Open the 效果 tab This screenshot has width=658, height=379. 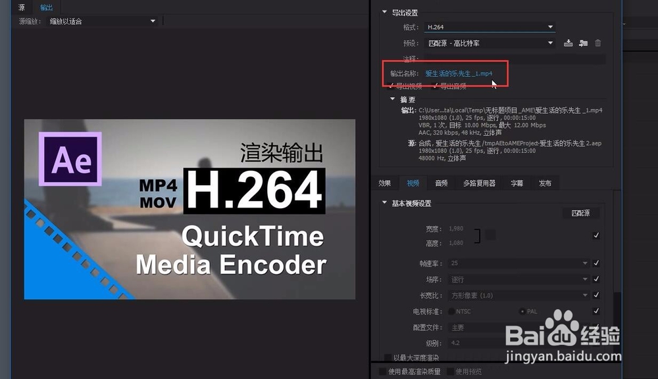click(385, 183)
